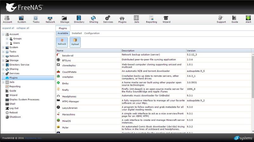Select the HTPC-Manager plugin row
This screenshot has width=254, height=142.
154,102
